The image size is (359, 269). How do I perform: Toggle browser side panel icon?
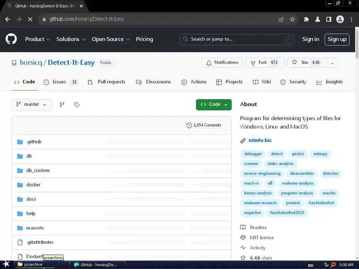coord(329,20)
